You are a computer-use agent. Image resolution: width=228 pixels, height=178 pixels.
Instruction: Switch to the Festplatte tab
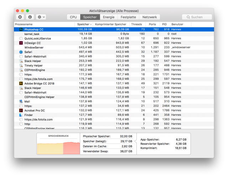tap(128, 17)
